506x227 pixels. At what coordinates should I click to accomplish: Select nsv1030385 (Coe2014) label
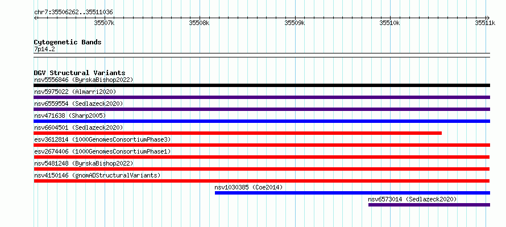248,187
